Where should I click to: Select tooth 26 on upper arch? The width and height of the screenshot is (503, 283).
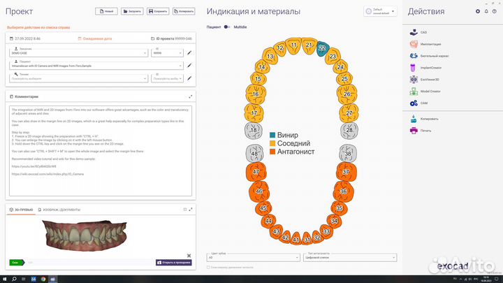pyautogui.click(x=347, y=94)
